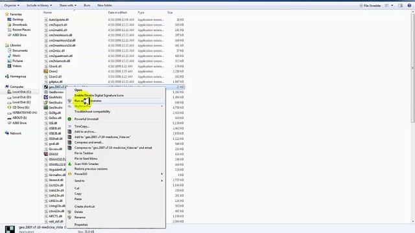415x233 pixels.
Task: Select TeraCopy... menu entry
Action: 82,126
